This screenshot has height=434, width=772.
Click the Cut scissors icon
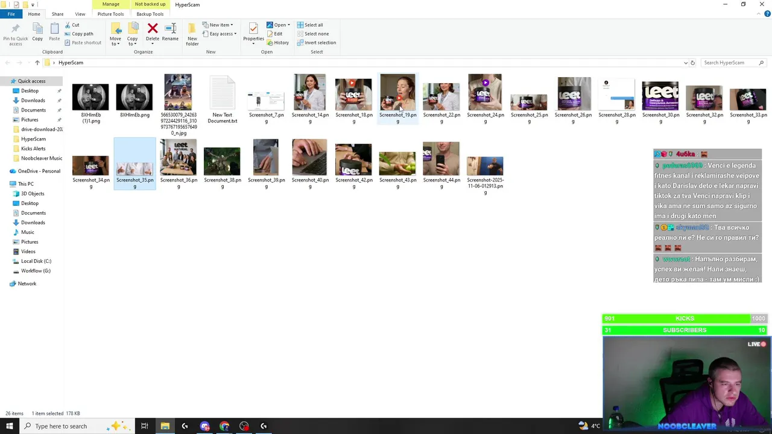click(x=67, y=25)
